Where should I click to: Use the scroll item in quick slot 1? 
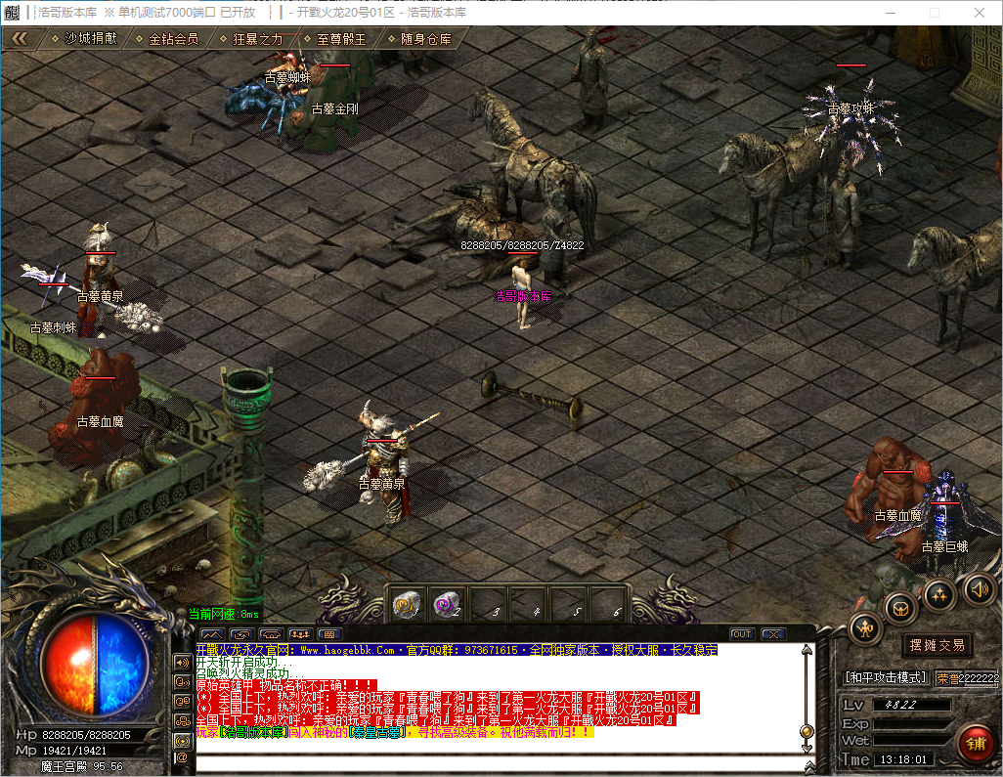[x=408, y=604]
